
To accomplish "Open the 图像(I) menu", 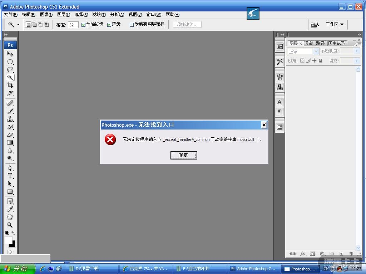I will click(46, 15).
